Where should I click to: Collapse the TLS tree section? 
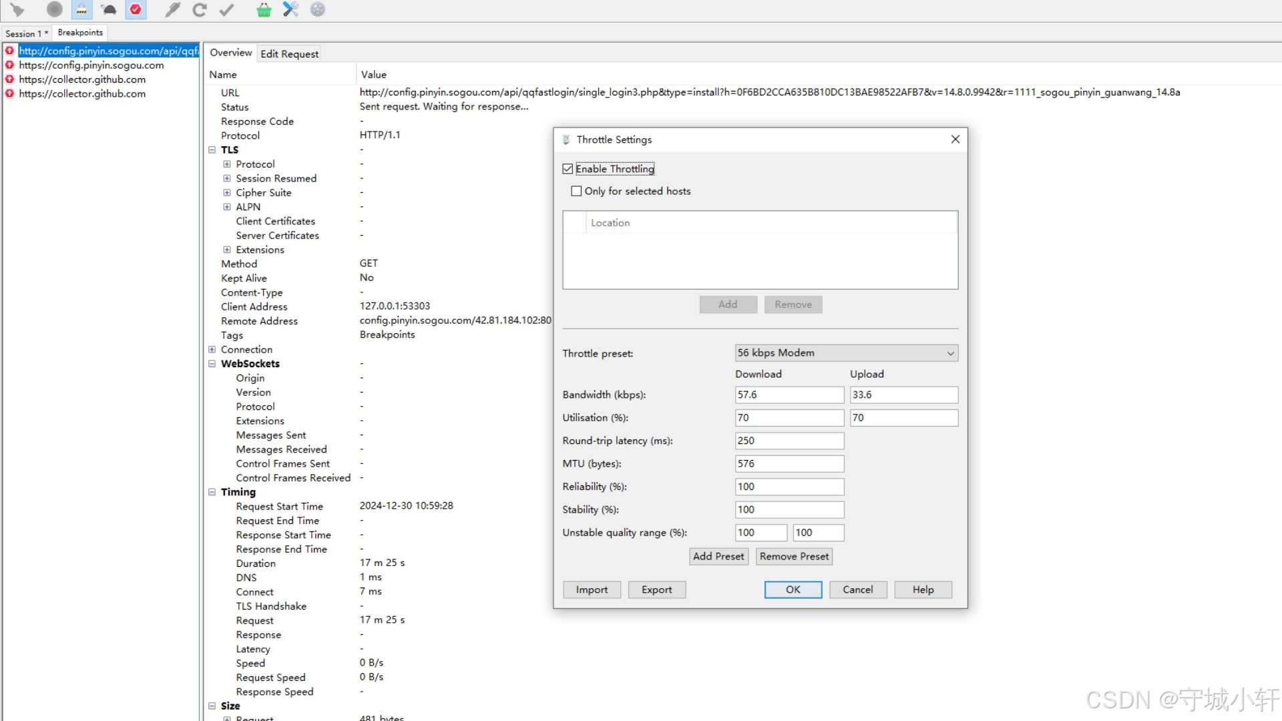click(x=212, y=150)
